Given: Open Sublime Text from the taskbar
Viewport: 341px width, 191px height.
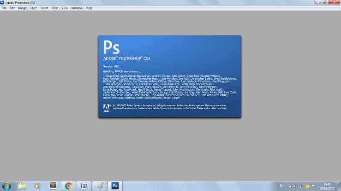Looking at the screenshot, I should pyautogui.click(x=53, y=186).
